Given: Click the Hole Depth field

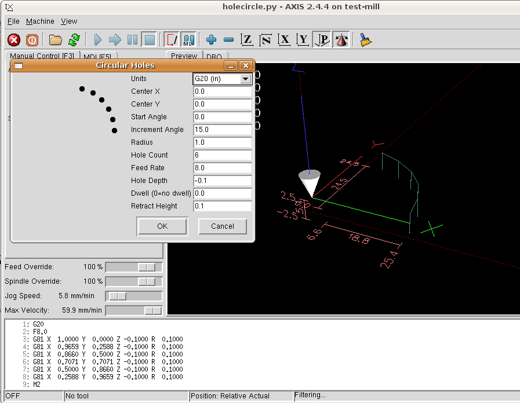Looking at the screenshot, I should coord(222,181).
